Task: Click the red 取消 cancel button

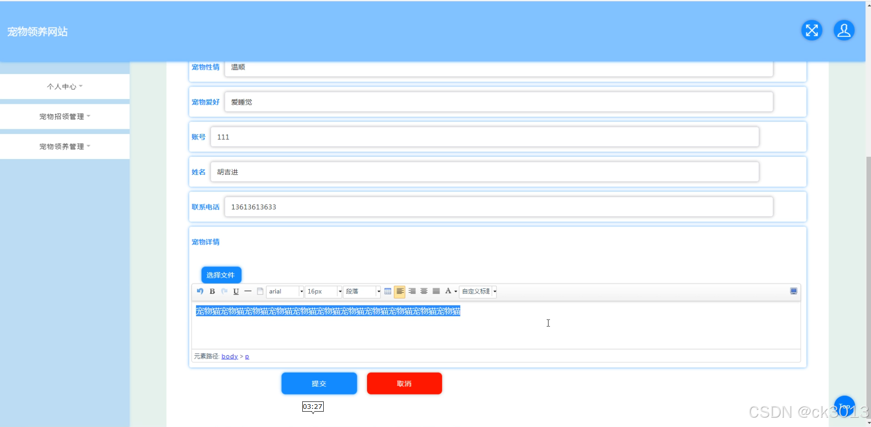Action: pyautogui.click(x=404, y=383)
